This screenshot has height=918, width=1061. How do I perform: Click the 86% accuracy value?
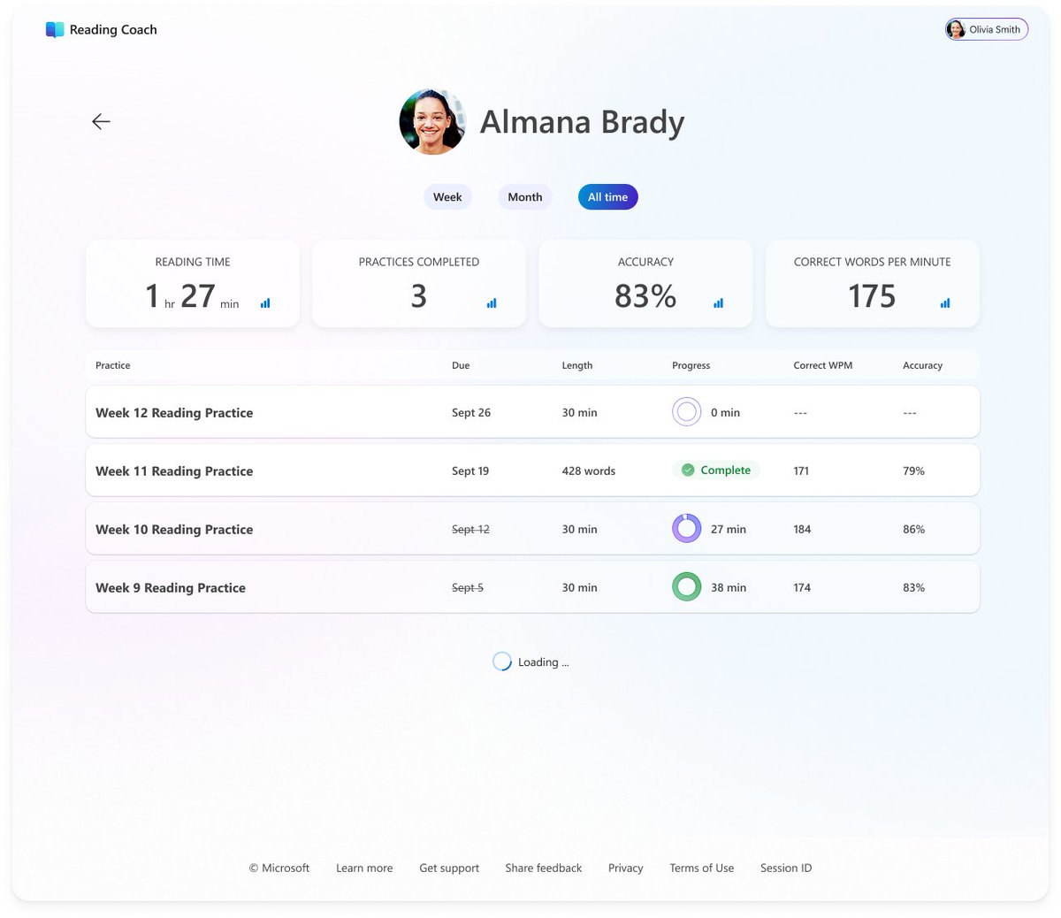914,529
